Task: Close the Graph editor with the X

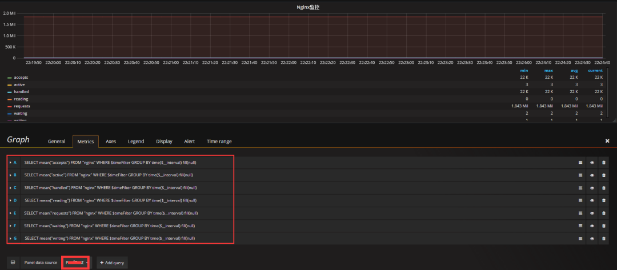Action: point(607,140)
